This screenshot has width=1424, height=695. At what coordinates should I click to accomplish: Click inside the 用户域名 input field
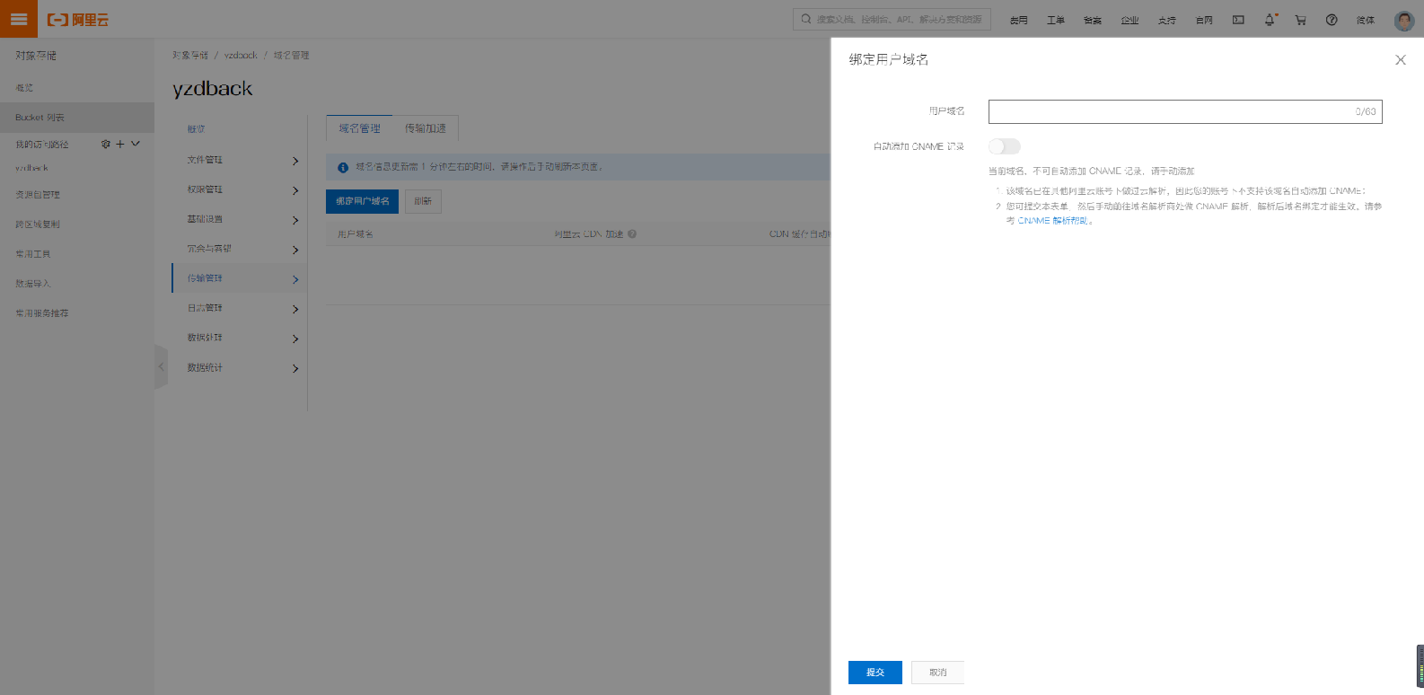click(x=1185, y=111)
